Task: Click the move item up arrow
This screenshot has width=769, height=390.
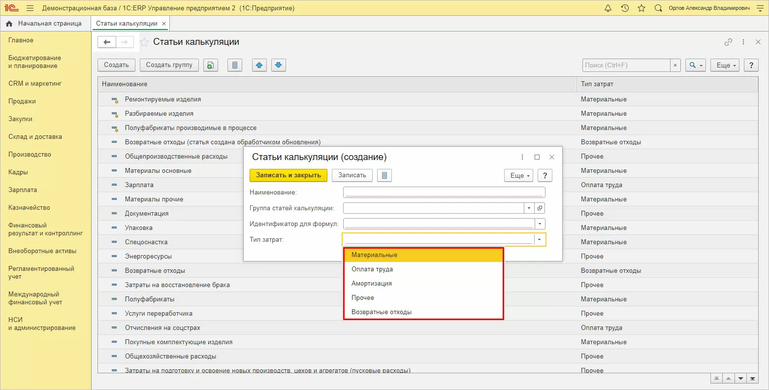Action: tap(259, 65)
